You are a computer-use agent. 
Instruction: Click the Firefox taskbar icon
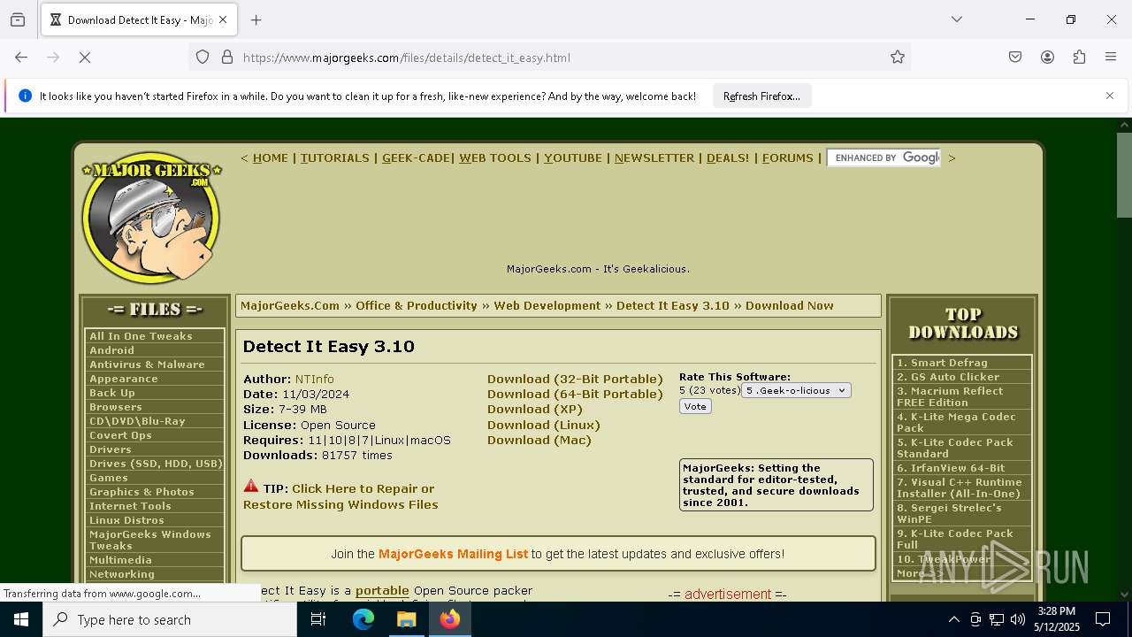pos(450,619)
